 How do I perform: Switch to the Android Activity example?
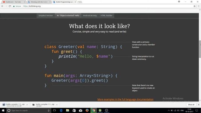(90, 15)
